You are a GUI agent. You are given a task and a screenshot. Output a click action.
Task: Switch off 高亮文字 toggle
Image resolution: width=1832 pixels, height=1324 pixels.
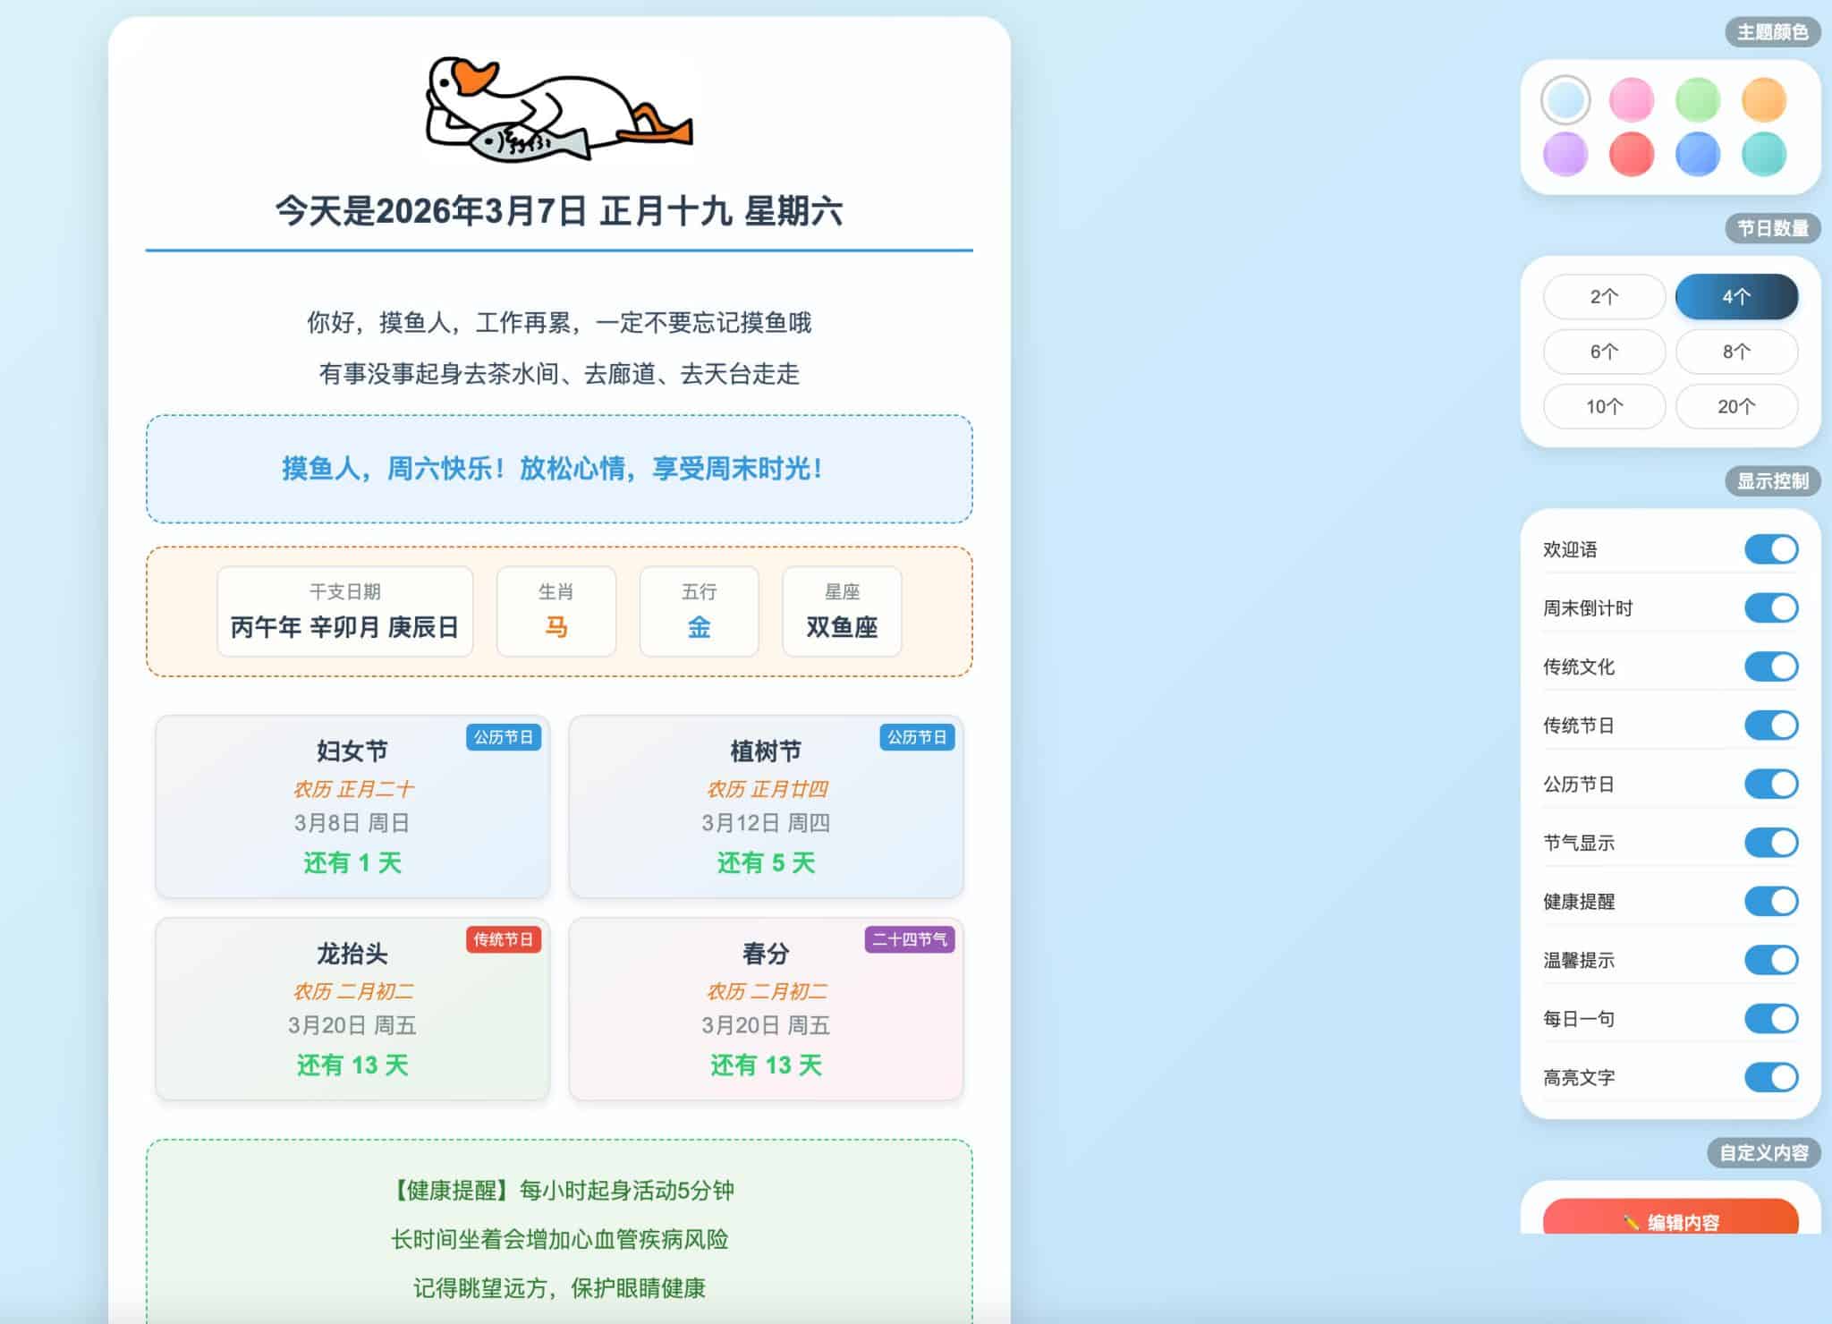click(1771, 1077)
